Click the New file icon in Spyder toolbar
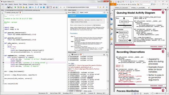 coord(3,7)
